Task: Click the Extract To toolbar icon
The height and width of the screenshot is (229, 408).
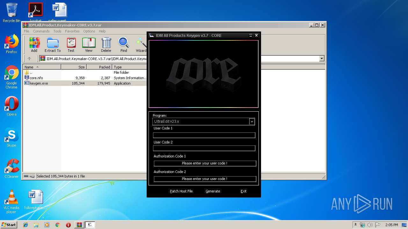Action: pyautogui.click(x=53, y=45)
